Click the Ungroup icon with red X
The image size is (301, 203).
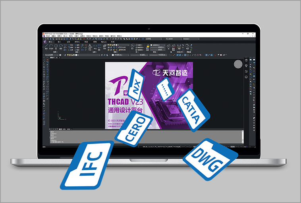click(174, 46)
